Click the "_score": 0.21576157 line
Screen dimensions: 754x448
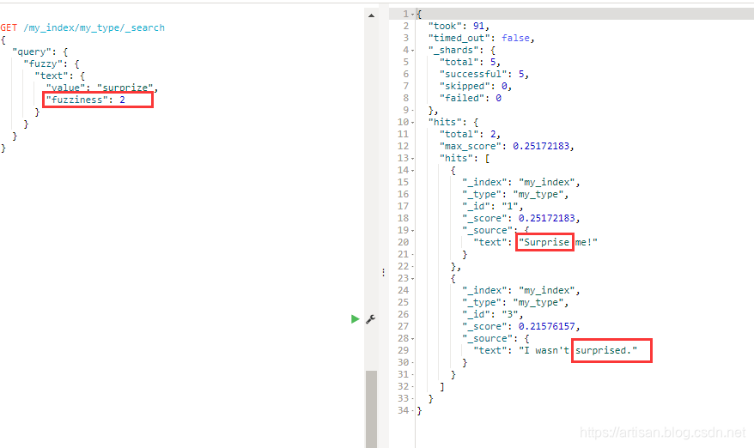(x=521, y=326)
